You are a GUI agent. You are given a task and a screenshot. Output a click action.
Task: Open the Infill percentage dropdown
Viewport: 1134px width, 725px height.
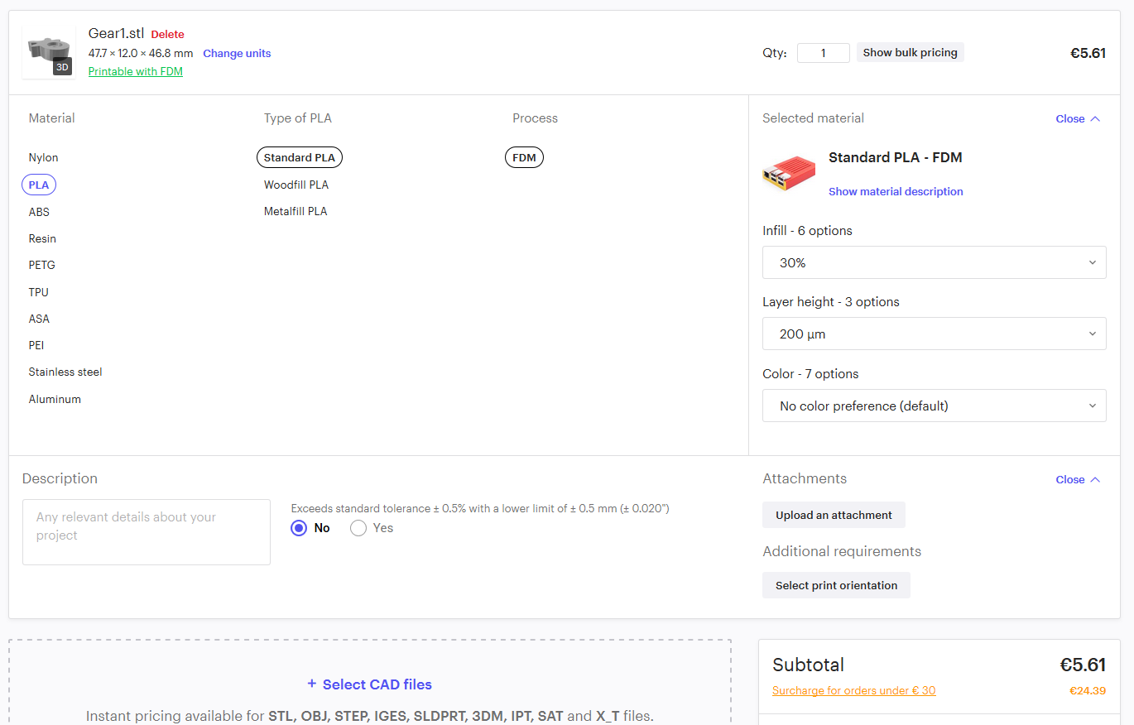pos(934,262)
